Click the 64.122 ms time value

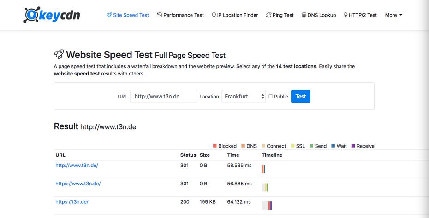click(239, 202)
